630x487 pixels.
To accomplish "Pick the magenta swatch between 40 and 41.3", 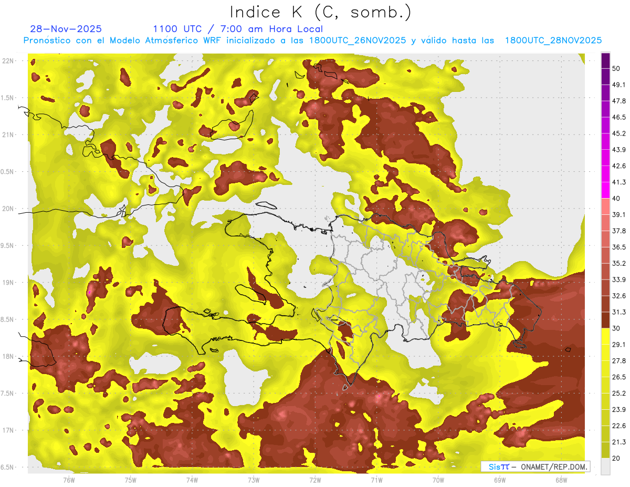I will pyautogui.click(x=605, y=191).
